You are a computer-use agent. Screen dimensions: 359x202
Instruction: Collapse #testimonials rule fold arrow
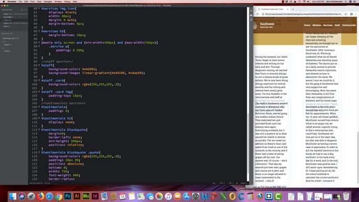(x=39, y=107)
